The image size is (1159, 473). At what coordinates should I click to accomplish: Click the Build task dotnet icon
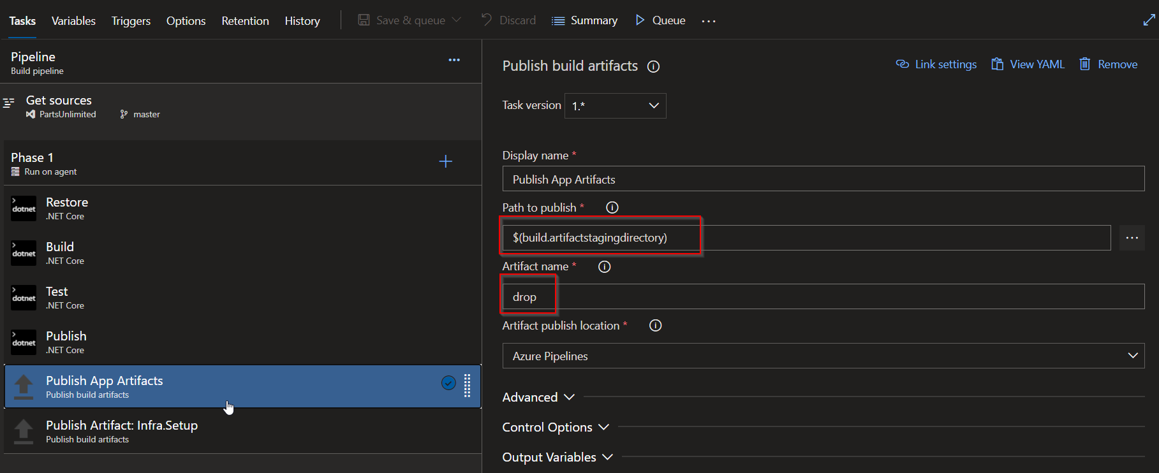[x=24, y=253]
